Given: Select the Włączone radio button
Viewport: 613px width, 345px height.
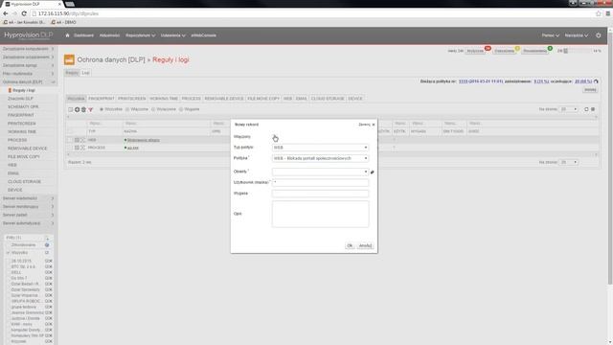Looking at the screenshot, I should pos(127,109).
